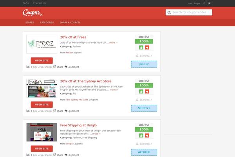Viewport: 235px width, 157px height.
Task: Open the Fashion category on Freez coupon
Action: click(77, 47)
